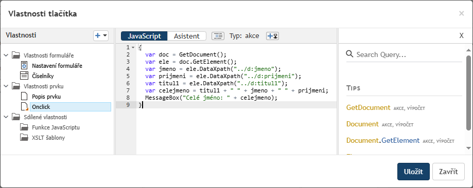Select Číselníky in the tree
This screenshot has height=188, width=473.
pos(43,76)
